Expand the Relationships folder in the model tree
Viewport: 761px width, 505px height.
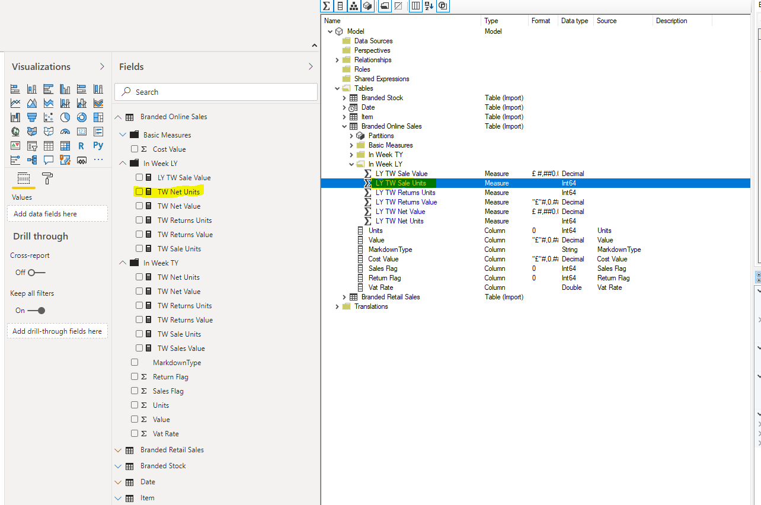pyautogui.click(x=337, y=59)
